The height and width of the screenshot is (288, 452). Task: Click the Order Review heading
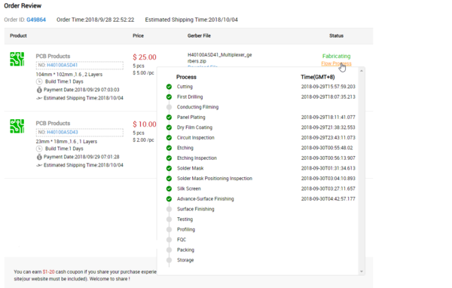click(x=23, y=6)
